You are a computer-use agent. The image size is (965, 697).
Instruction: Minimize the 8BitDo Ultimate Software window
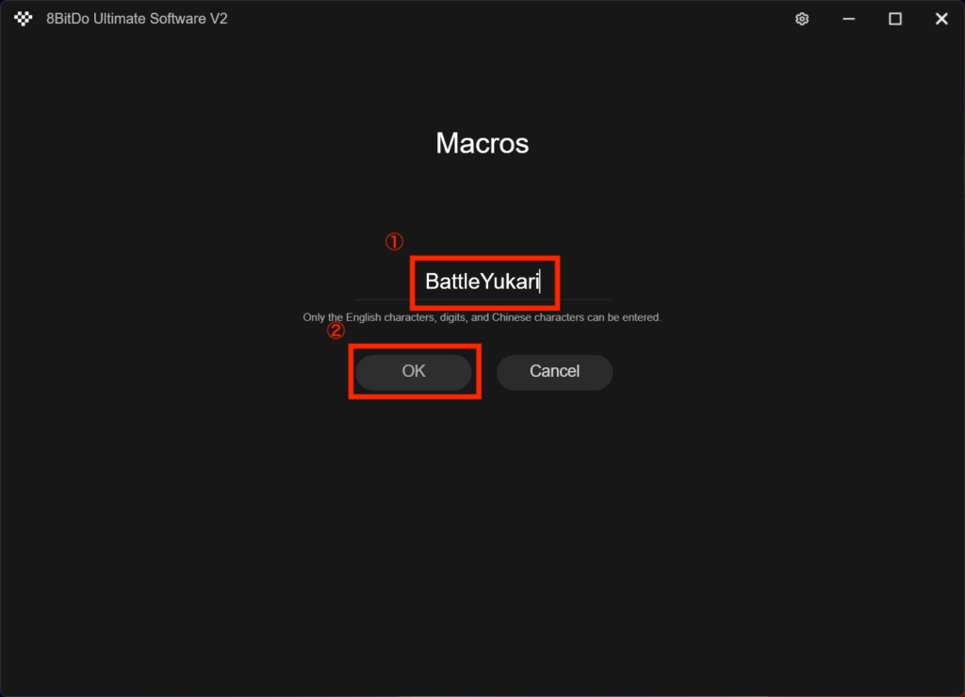click(x=848, y=19)
